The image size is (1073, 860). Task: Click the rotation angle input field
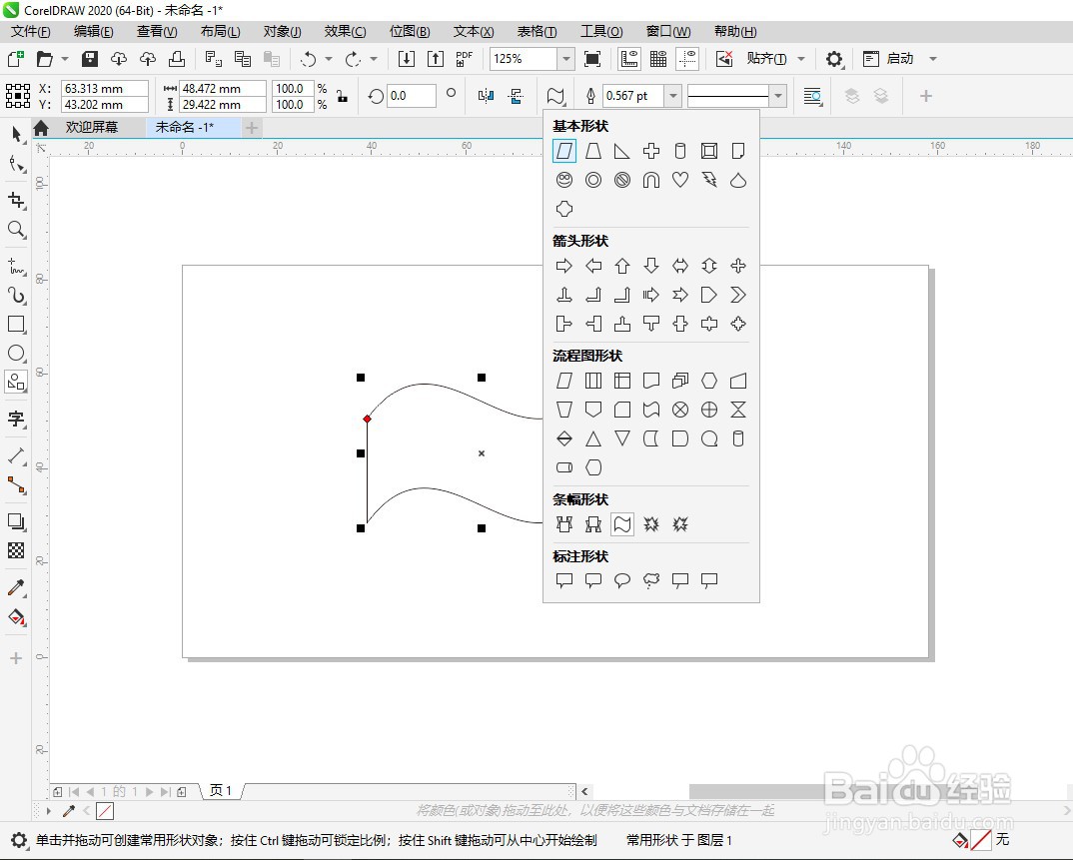412,97
